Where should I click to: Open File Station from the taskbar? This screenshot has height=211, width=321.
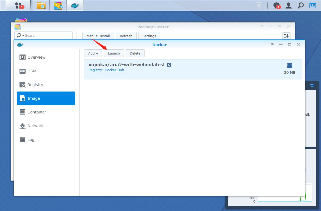(x=41, y=5)
